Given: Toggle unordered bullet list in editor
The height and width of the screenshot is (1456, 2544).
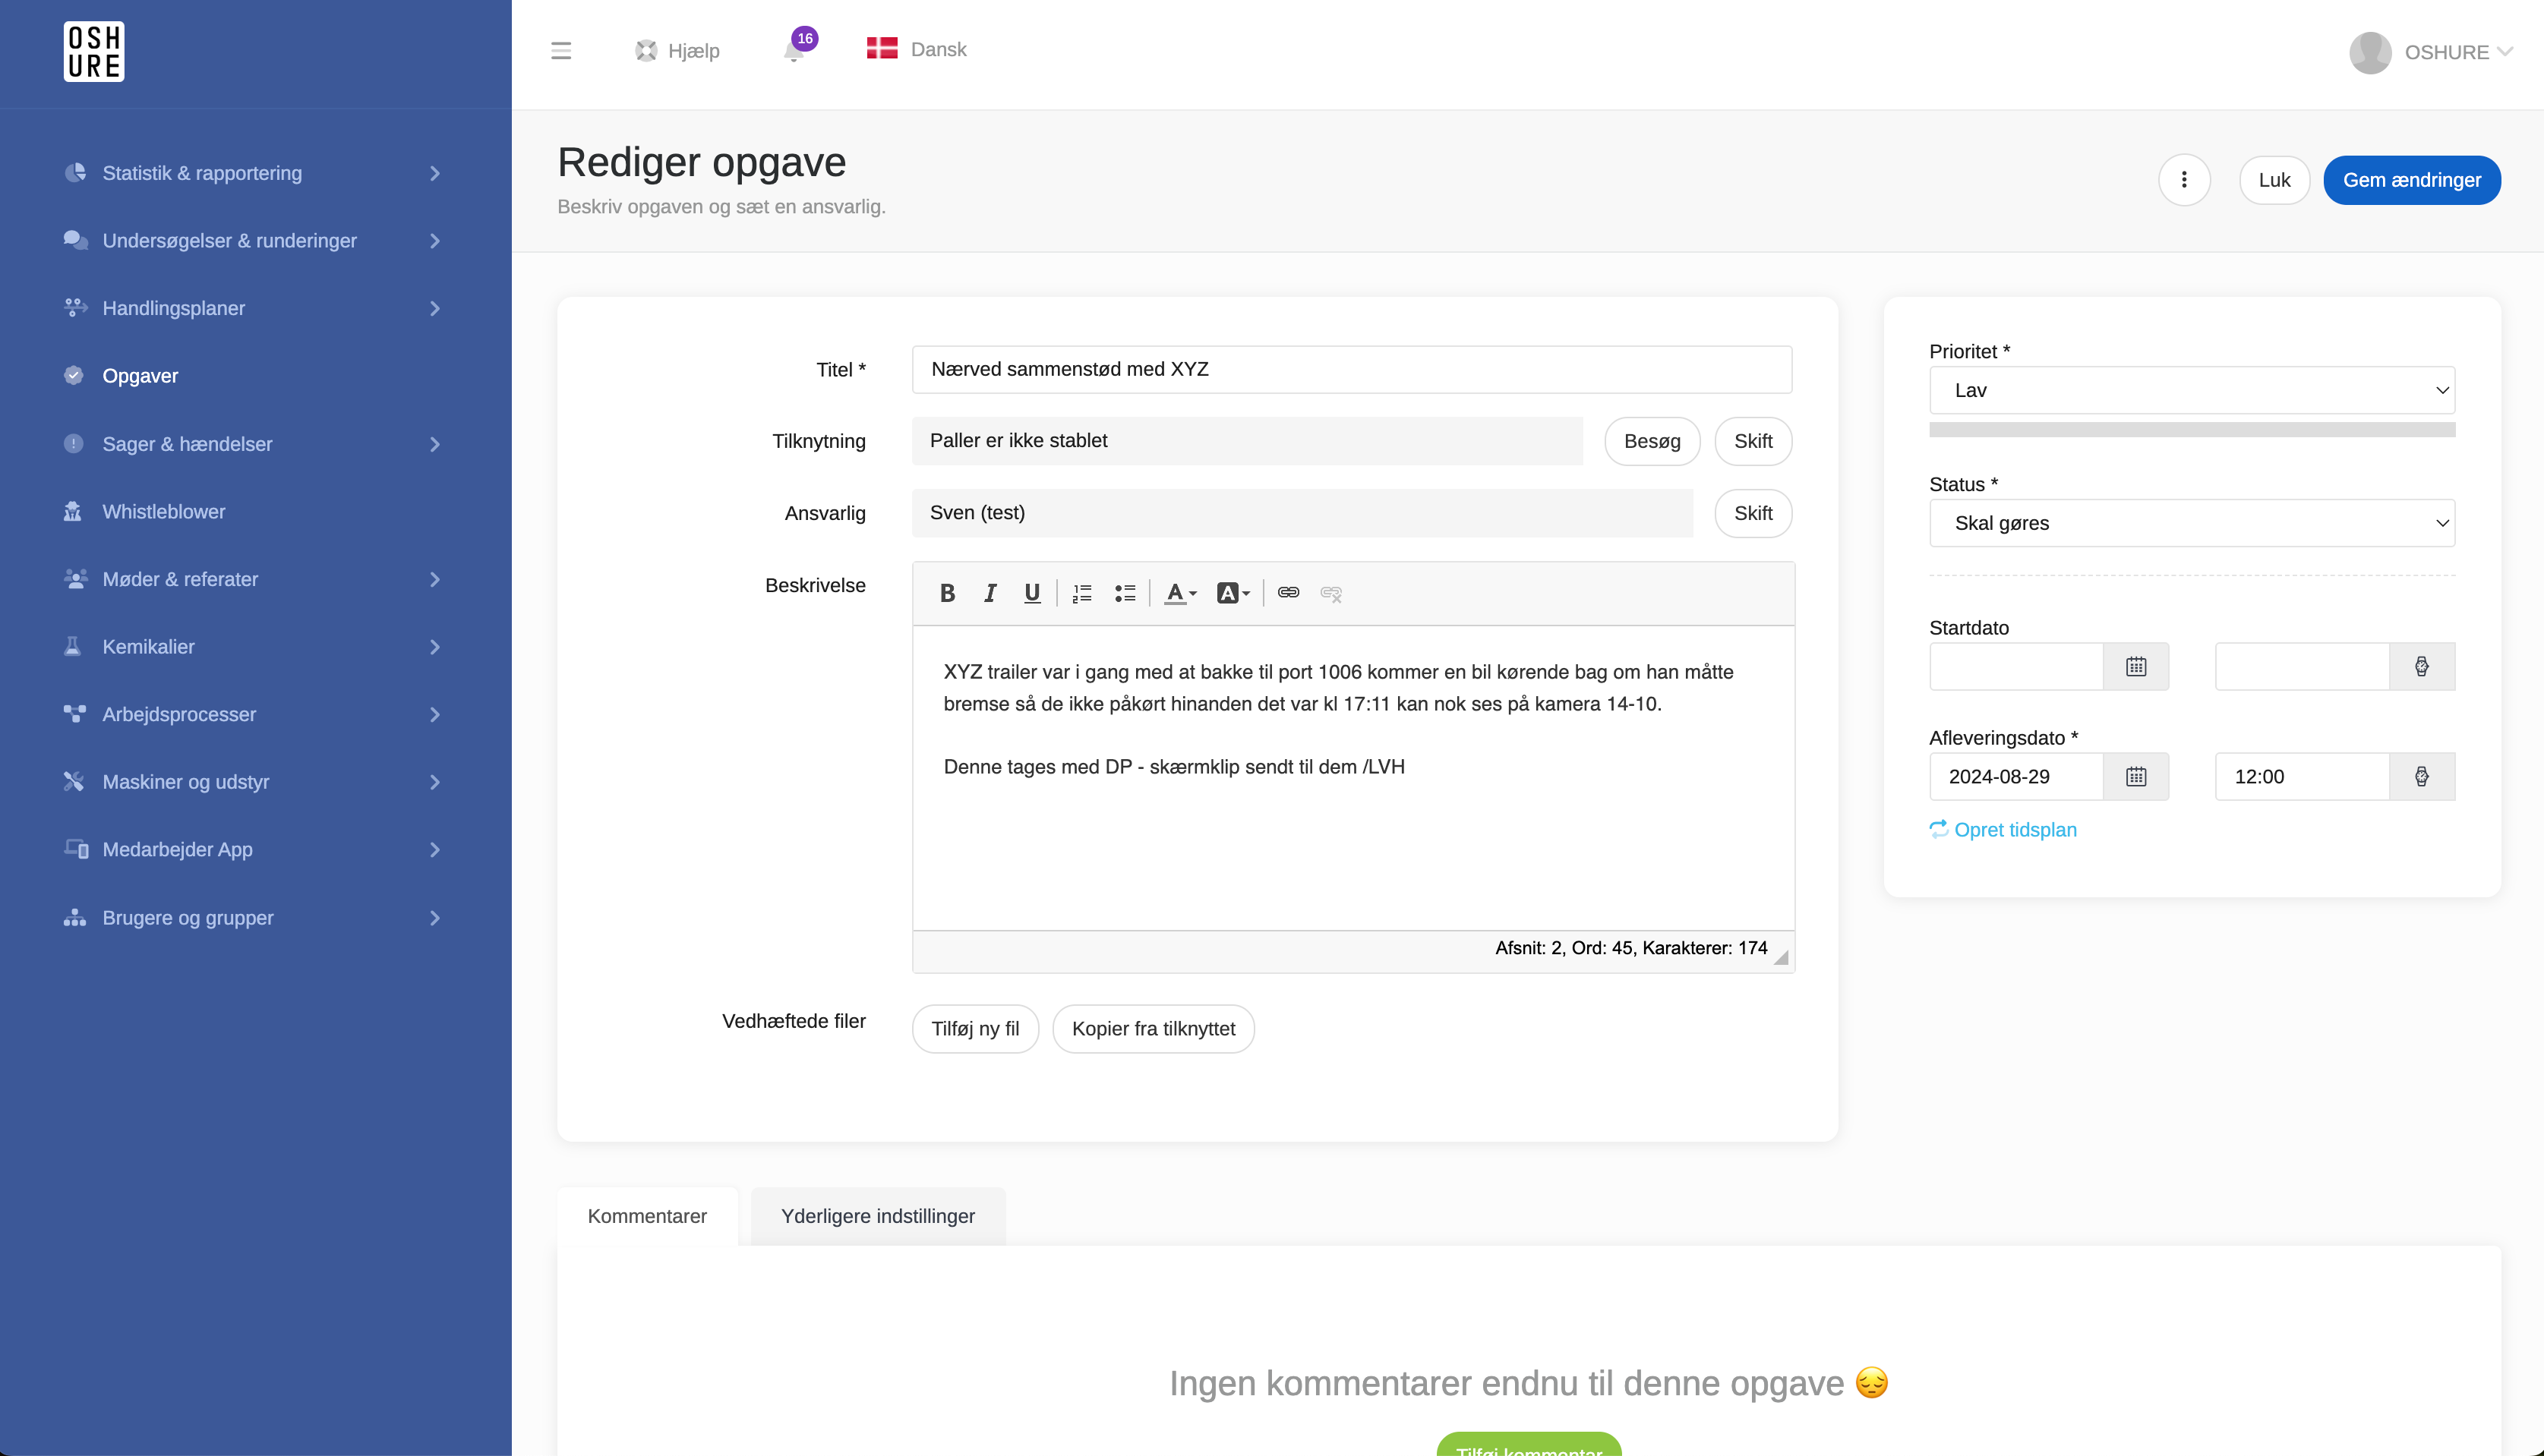Looking at the screenshot, I should coord(1125,593).
